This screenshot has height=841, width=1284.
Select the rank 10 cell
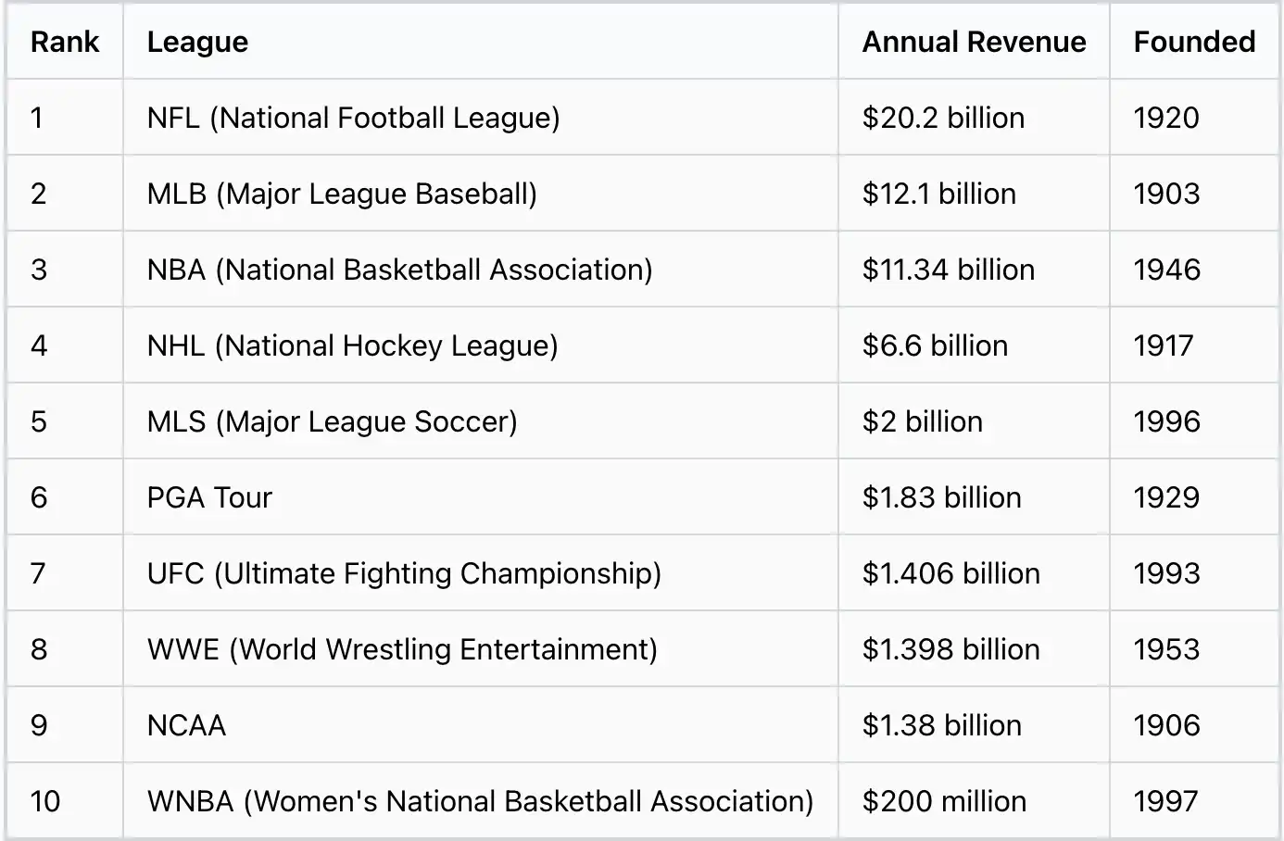(45, 802)
